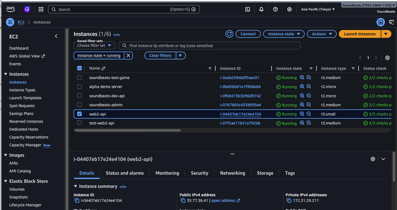
Task: Switch to the Details tab
Action: click(87, 173)
